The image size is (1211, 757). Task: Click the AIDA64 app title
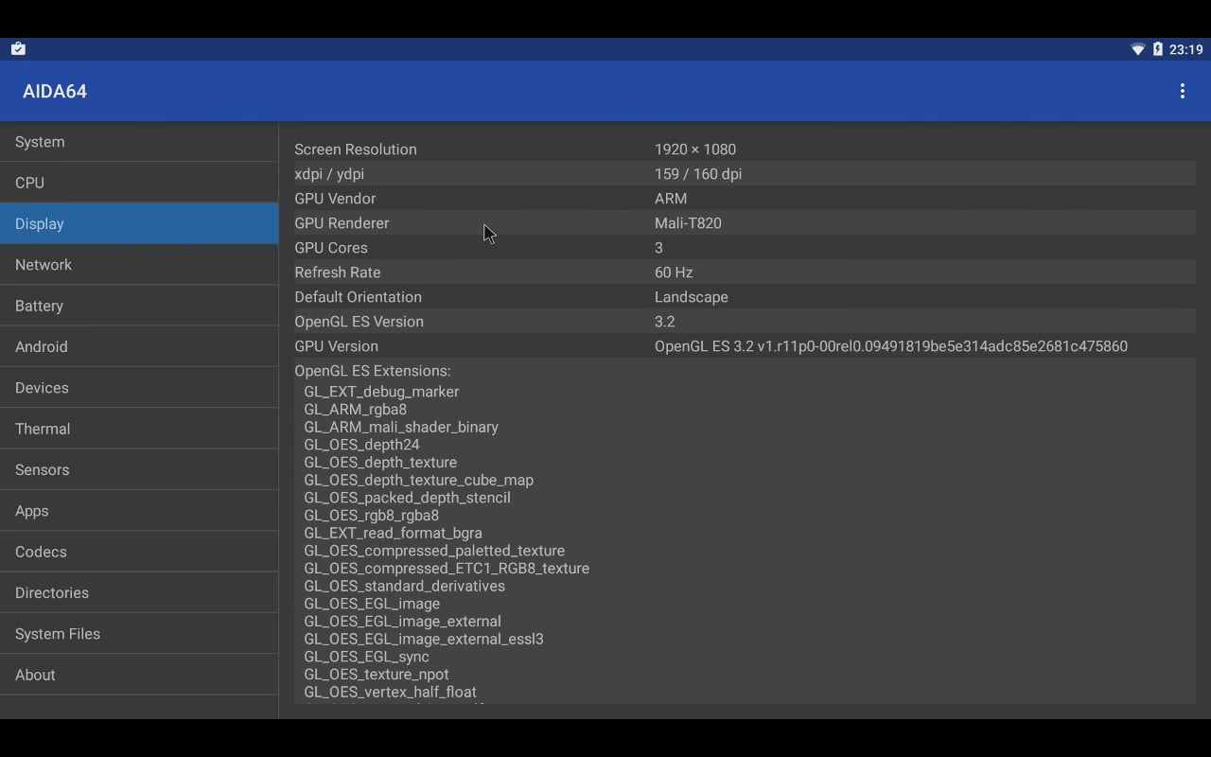click(x=55, y=91)
